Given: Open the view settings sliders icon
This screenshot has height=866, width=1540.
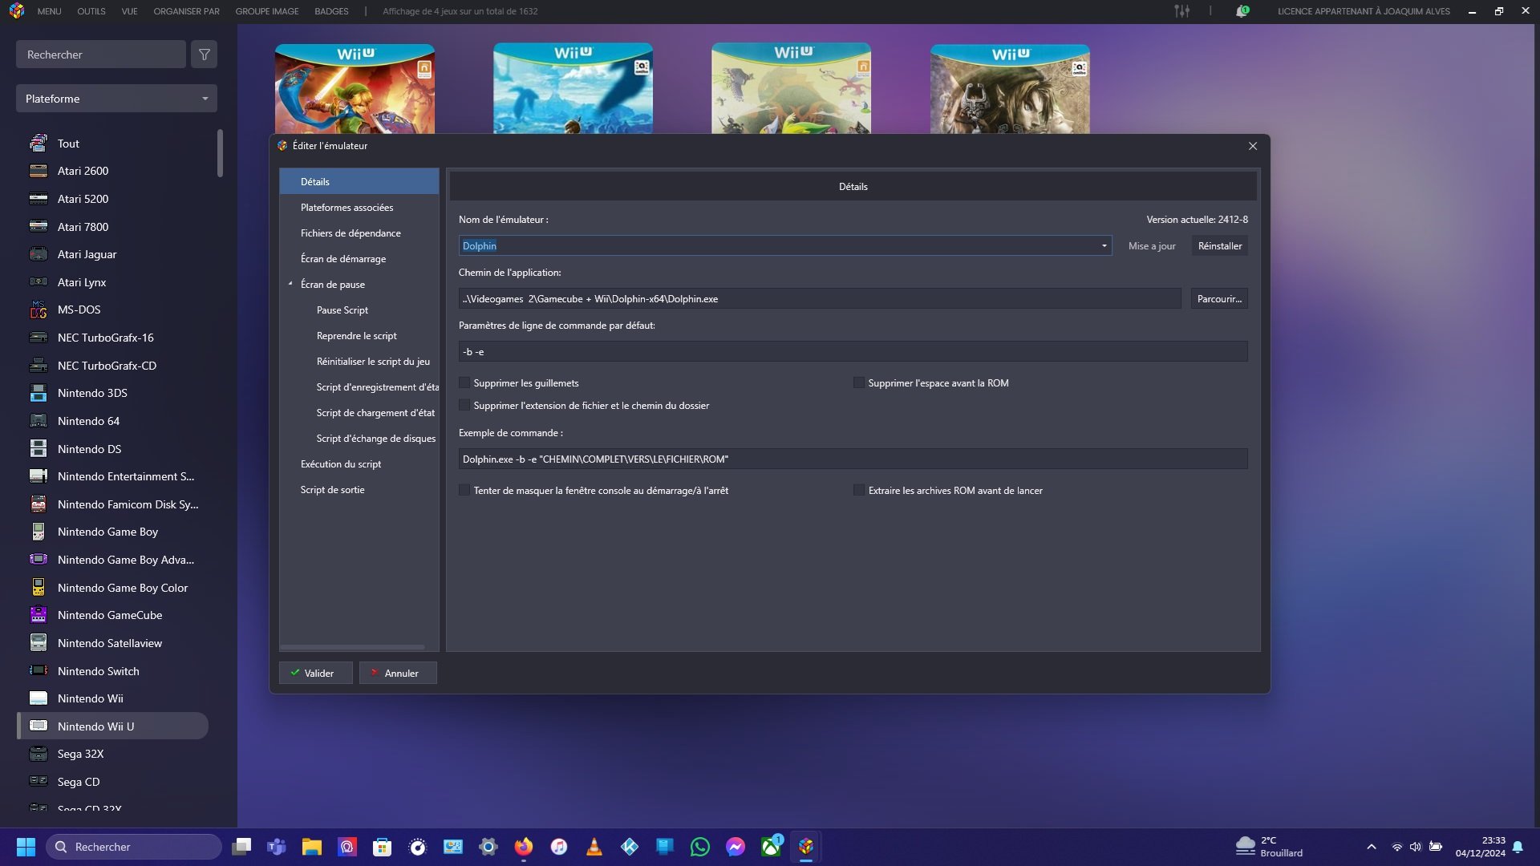Looking at the screenshot, I should click(x=1182, y=11).
